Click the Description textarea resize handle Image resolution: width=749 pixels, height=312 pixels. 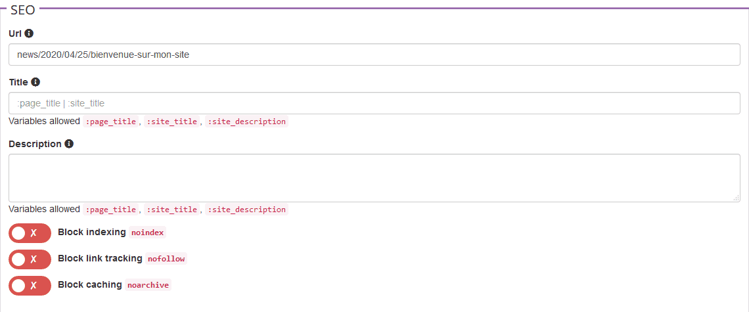point(736,197)
